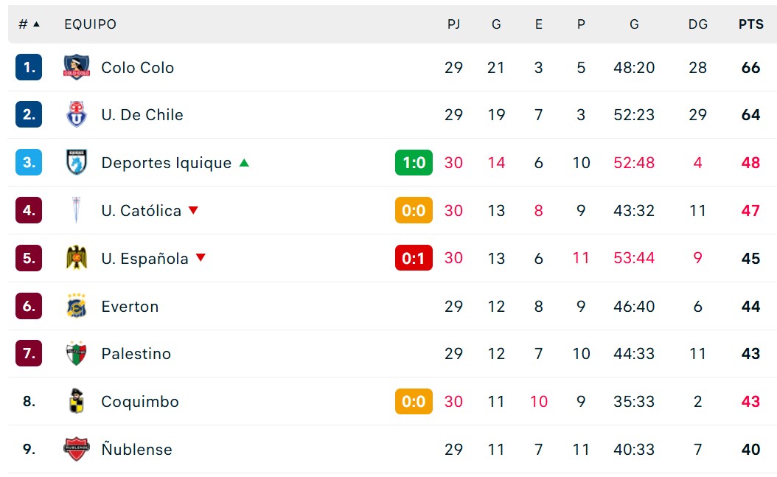
Task: Open the Deportes Iquique crest logo
Action: coord(77,162)
